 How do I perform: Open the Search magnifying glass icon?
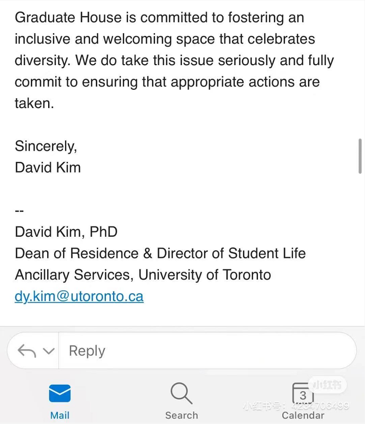click(181, 393)
